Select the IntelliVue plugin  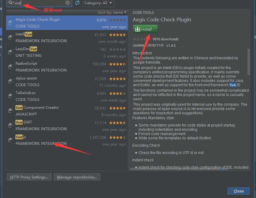(67, 37)
